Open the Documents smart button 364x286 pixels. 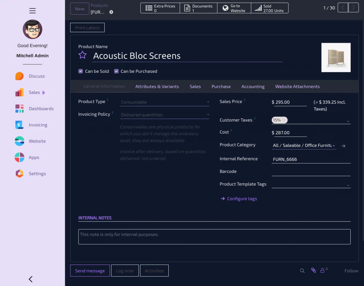click(198, 8)
